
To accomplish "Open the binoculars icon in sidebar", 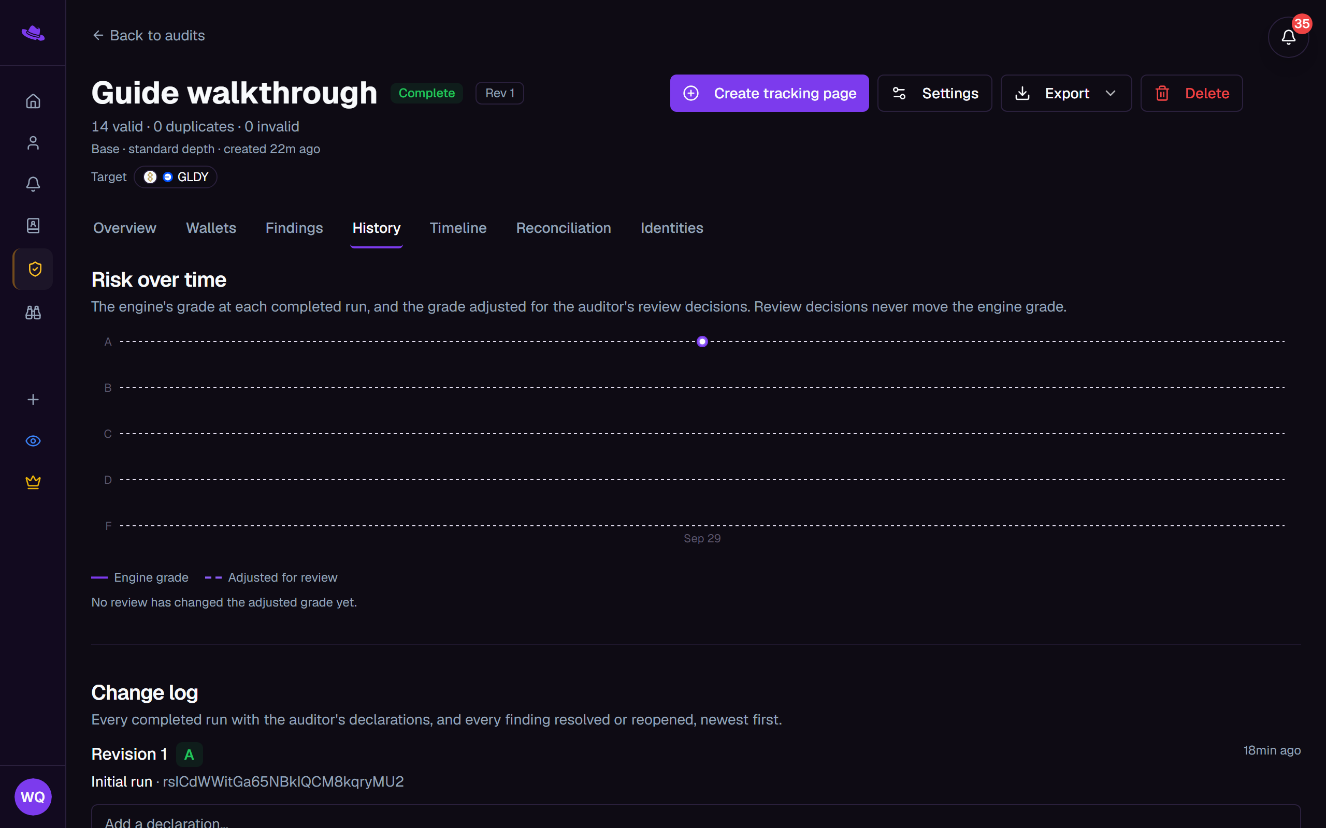I will (33, 312).
